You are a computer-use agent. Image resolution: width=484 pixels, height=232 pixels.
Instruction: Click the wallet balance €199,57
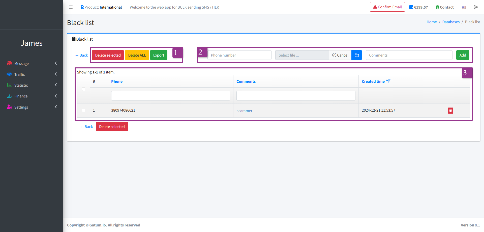tap(418, 7)
